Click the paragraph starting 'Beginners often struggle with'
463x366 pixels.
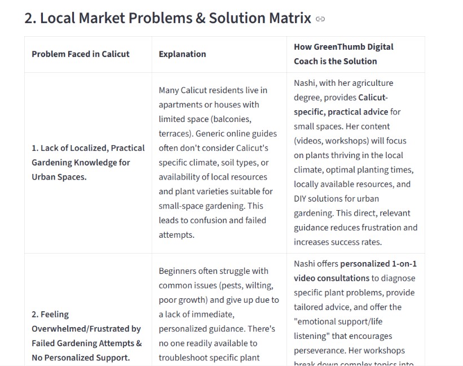[x=219, y=314]
